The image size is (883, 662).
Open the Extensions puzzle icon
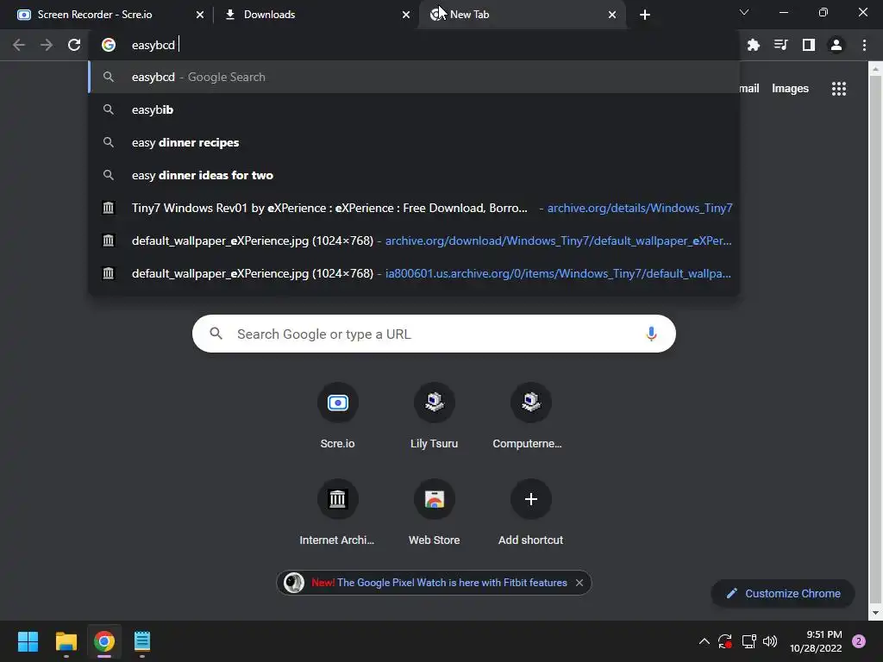[x=753, y=45]
